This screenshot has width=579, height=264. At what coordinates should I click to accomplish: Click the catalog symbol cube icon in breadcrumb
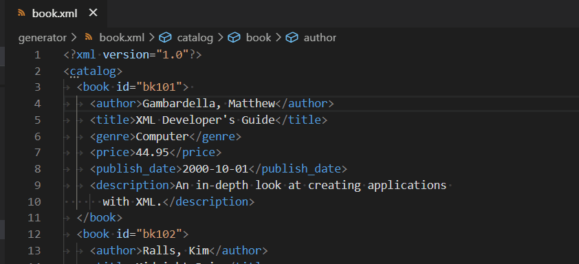(x=165, y=38)
